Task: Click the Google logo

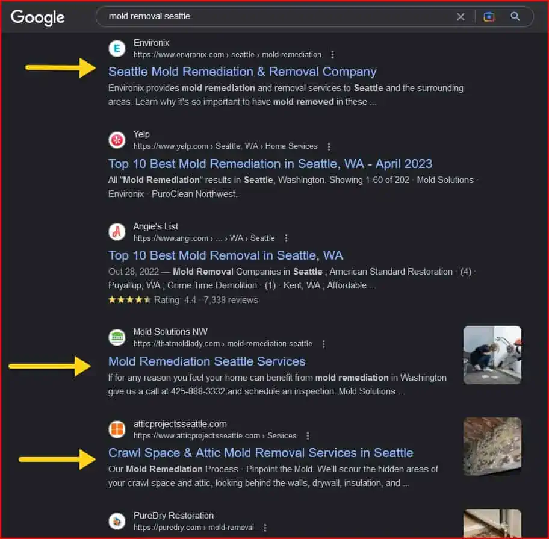Action: [x=37, y=17]
